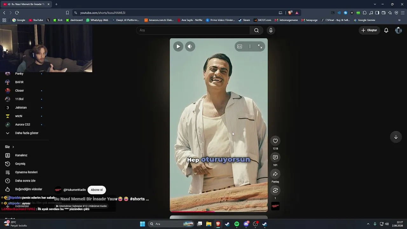Open Discord from the taskbar
This screenshot has height=229, width=407.
coord(246,224)
